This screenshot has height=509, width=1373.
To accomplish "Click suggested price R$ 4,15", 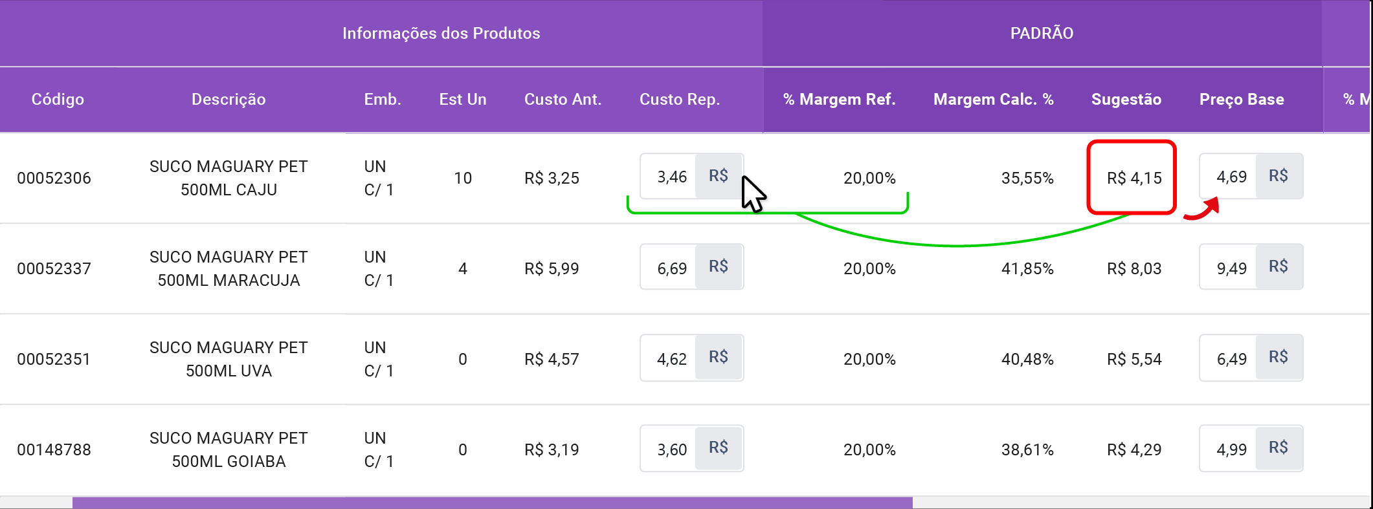I will click(1134, 178).
